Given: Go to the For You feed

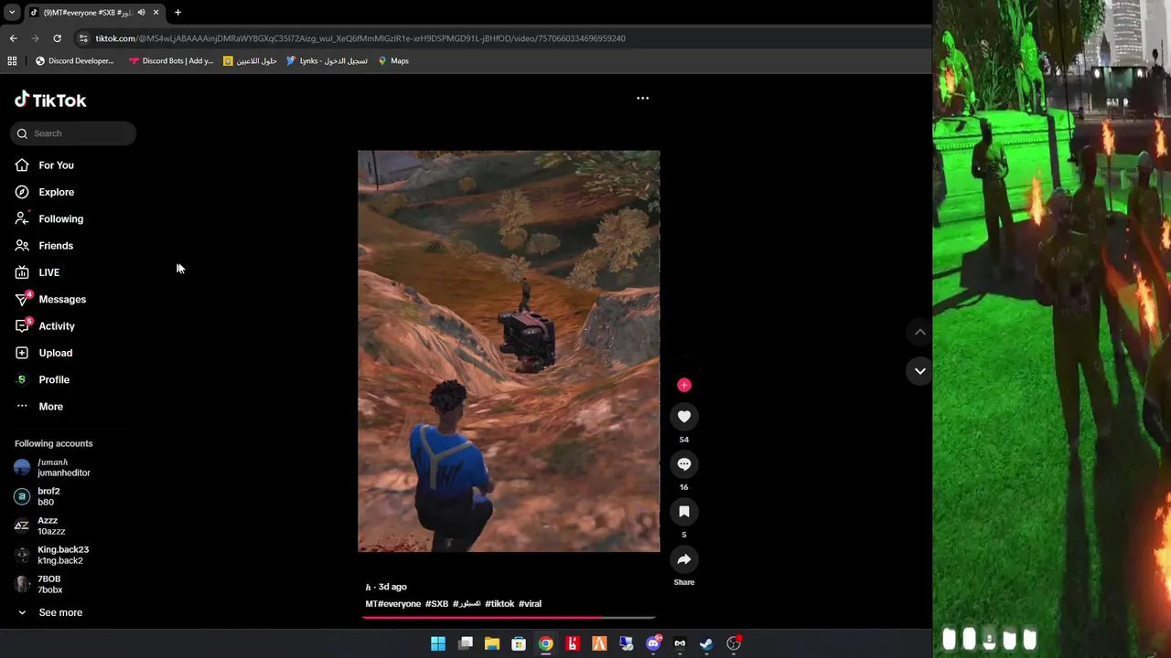Looking at the screenshot, I should coord(44,165).
